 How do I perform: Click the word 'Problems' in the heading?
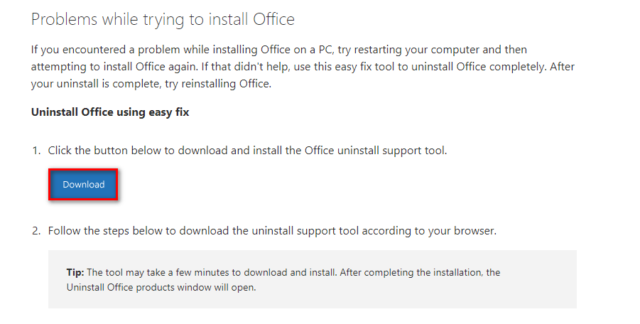[x=64, y=20]
